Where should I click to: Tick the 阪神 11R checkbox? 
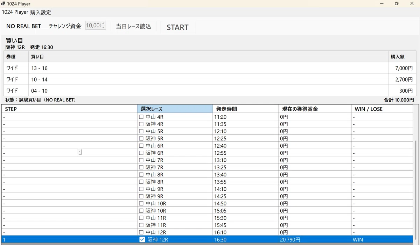click(x=141, y=225)
